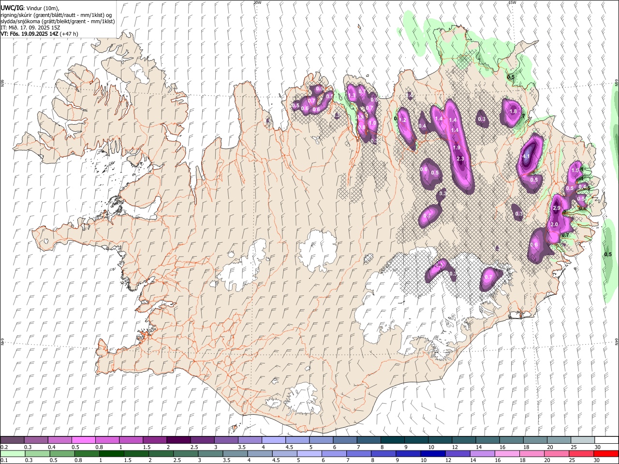Click the '4.1' snowfall value on the map
Viewport: 619px width, 464px height.
click(527, 156)
